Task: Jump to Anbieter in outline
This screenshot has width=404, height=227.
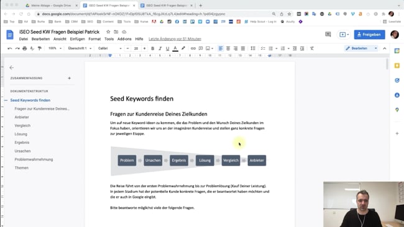Action: coord(22,117)
